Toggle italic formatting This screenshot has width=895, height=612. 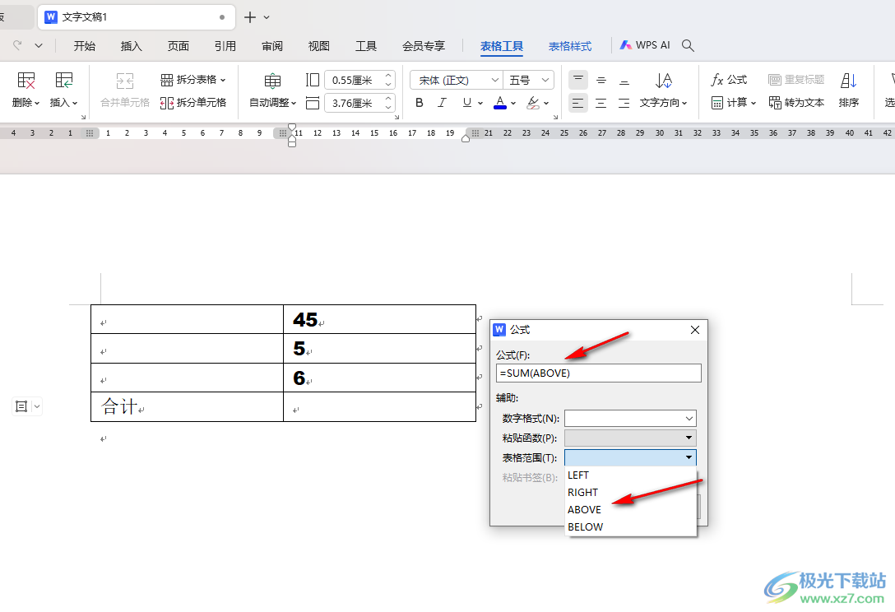pos(443,103)
